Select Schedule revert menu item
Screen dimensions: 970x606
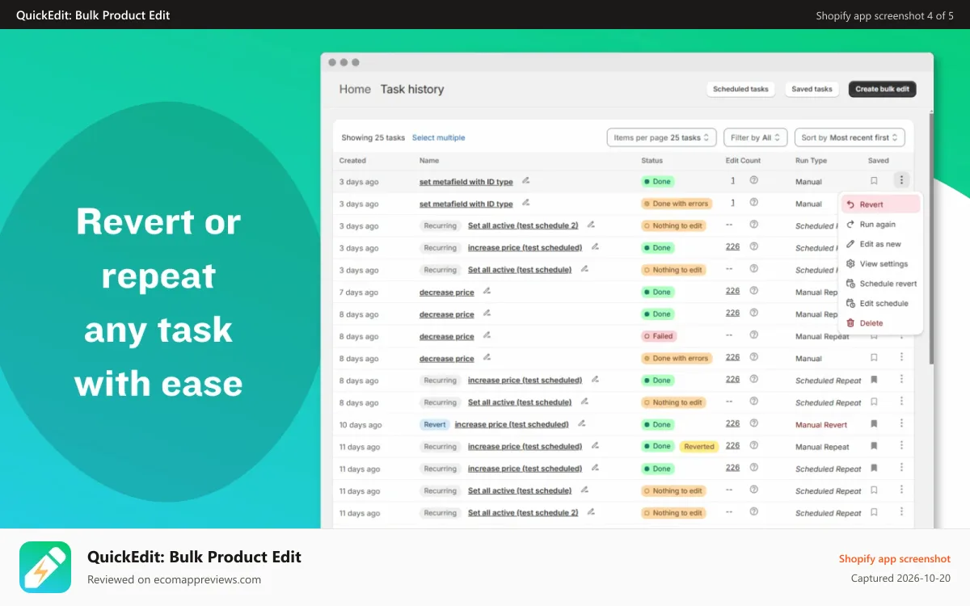[x=881, y=284]
